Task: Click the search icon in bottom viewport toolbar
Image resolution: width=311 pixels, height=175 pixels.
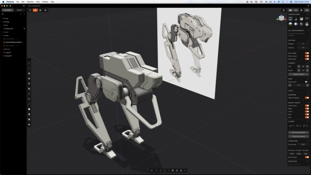Action: pyautogui.click(x=152, y=170)
